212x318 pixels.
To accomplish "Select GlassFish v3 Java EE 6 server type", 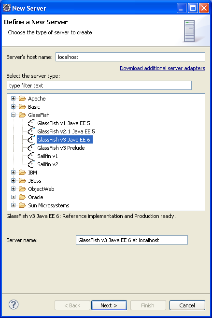I will [x=64, y=140].
